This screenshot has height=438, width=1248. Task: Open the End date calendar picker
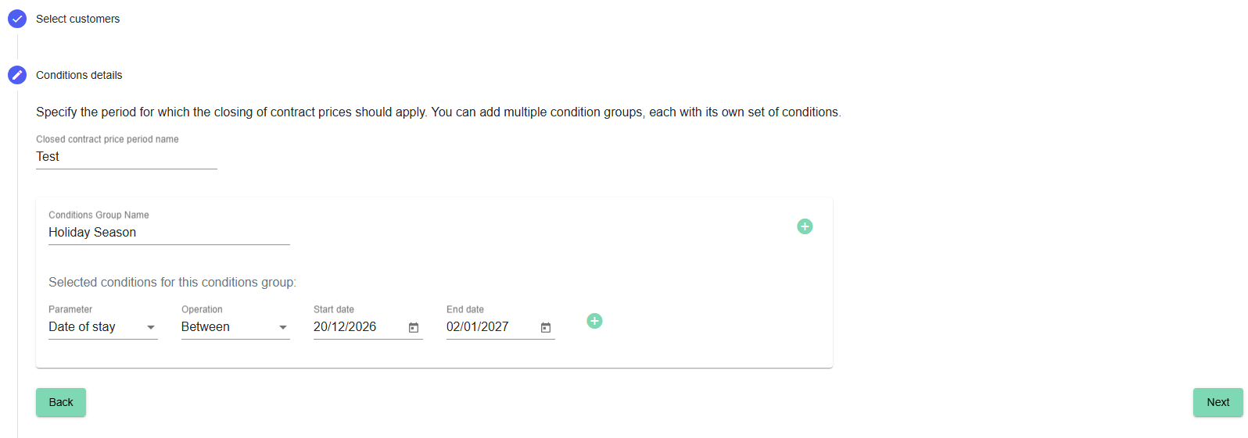[x=546, y=328]
